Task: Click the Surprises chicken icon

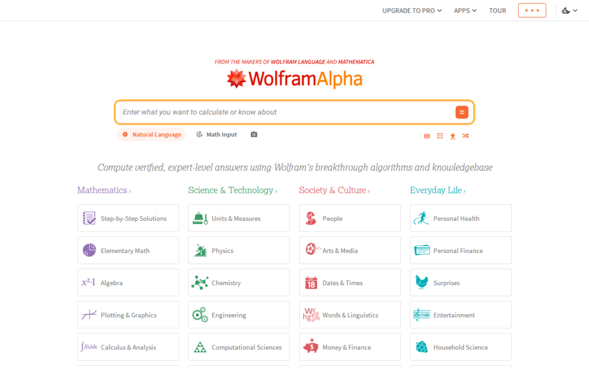Action: point(422,282)
